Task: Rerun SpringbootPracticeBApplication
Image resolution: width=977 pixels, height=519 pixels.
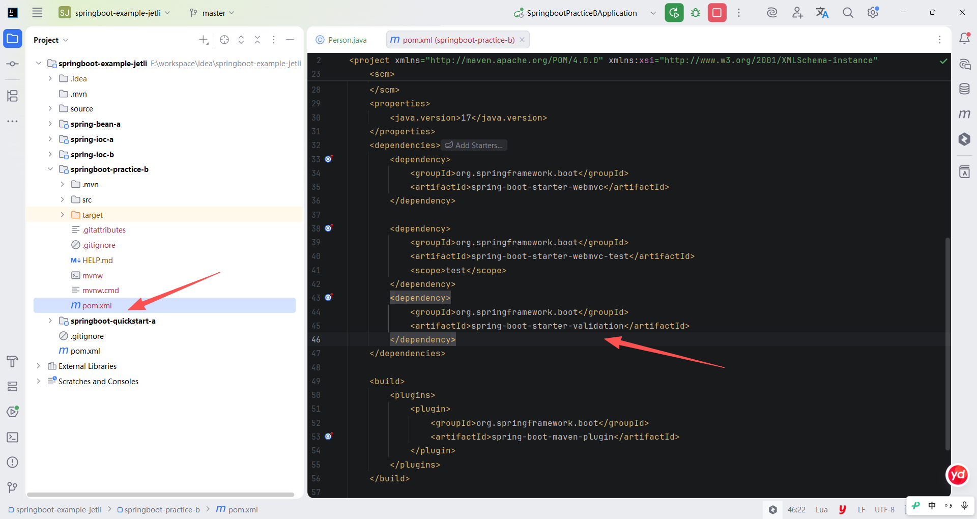Action: point(674,13)
